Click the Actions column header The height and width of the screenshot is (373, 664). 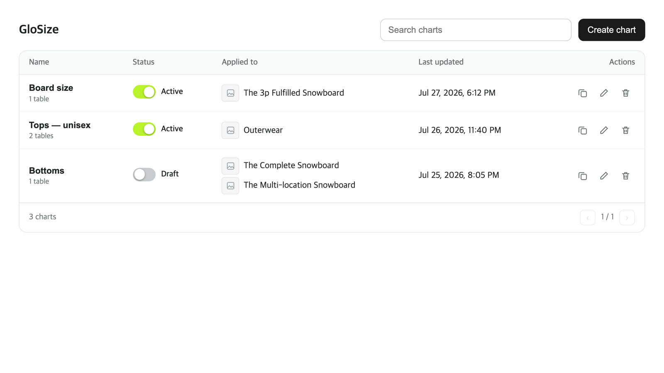point(622,62)
